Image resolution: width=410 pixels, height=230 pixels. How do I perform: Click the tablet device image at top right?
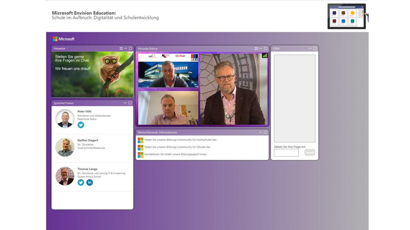point(347,16)
